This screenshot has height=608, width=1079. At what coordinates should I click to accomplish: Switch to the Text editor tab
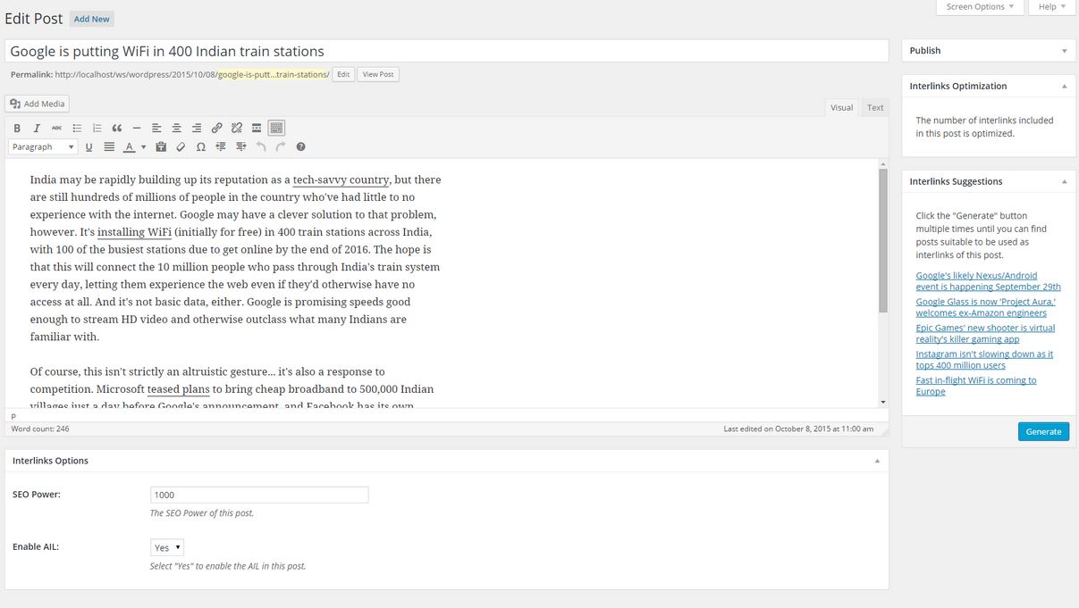pos(875,107)
